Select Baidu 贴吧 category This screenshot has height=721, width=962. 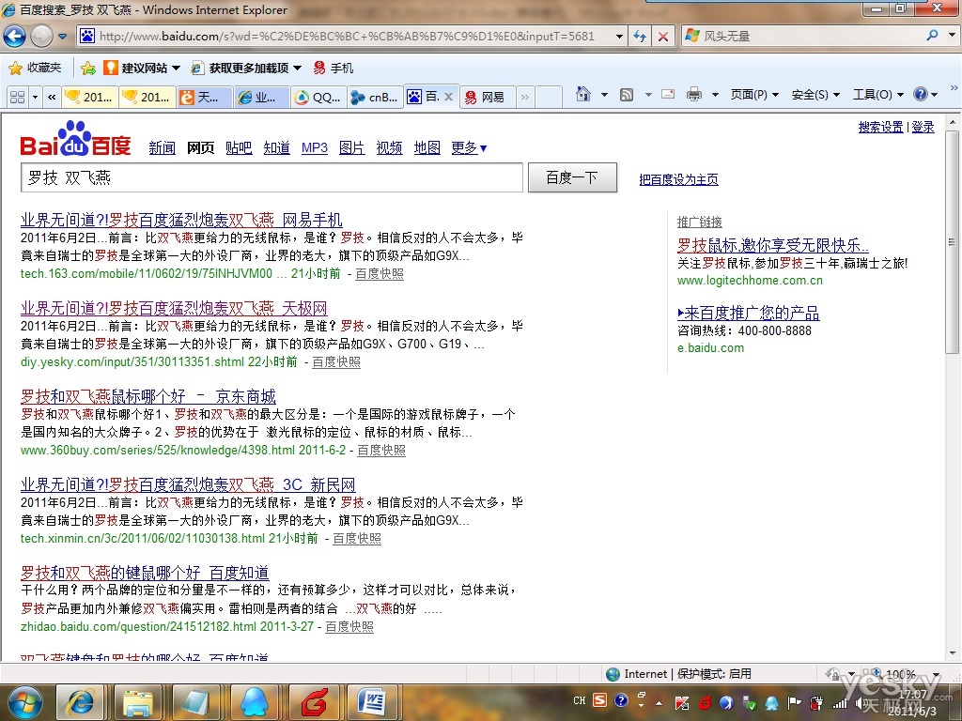[239, 147]
